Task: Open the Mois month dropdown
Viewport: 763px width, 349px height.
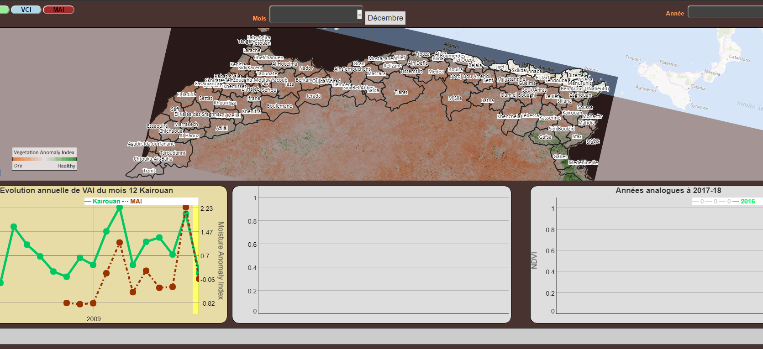Action: point(316,14)
